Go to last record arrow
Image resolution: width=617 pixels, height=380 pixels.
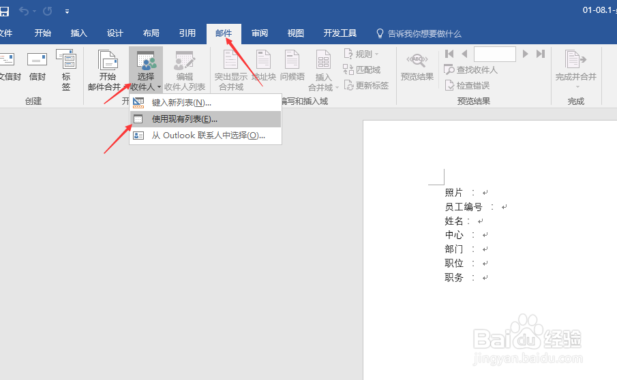[541, 54]
